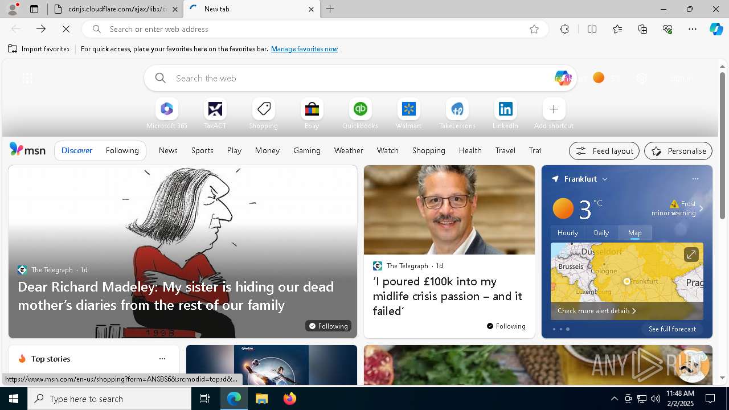The height and width of the screenshot is (410, 729).
Task: Go forward in browser history
Action: (41, 29)
